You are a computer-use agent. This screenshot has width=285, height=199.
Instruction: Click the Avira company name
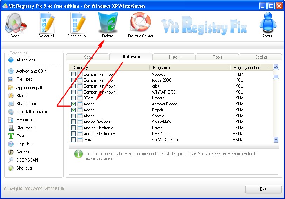pos(88,140)
